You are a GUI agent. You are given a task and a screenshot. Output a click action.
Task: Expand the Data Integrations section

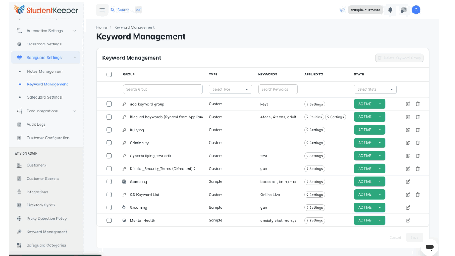pyautogui.click(x=46, y=111)
